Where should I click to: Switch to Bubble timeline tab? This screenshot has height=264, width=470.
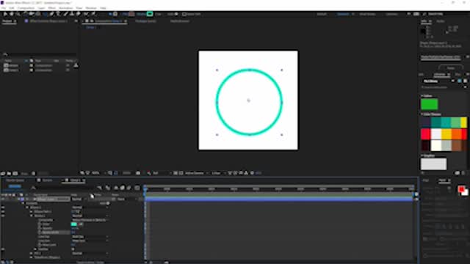click(x=47, y=180)
